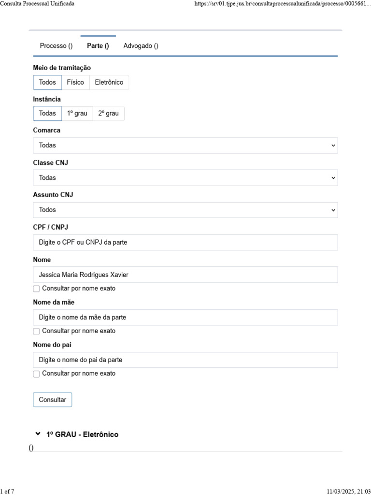This screenshot has width=371, height=495.
Task: Open the Advogado tab
Action: tap(141, 46)
